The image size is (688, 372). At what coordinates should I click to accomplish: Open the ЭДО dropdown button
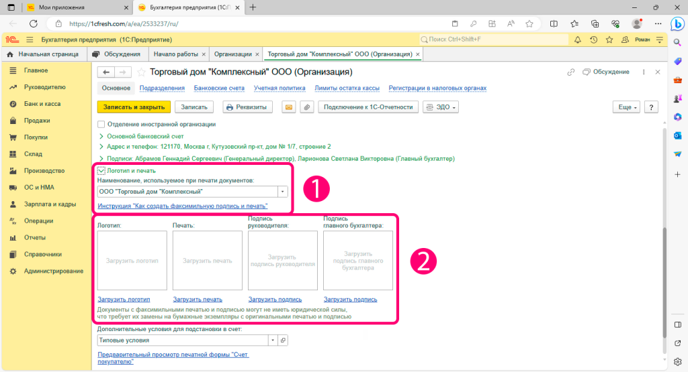tap(441, 107)
